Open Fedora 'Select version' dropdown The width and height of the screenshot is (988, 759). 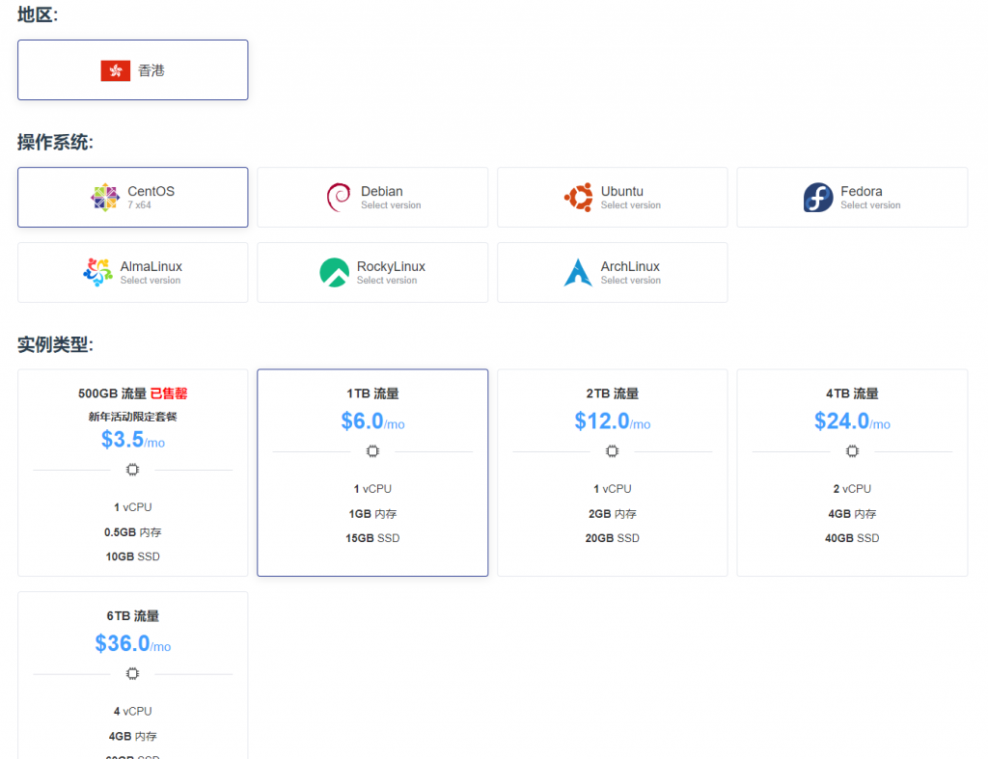(870, 205)
